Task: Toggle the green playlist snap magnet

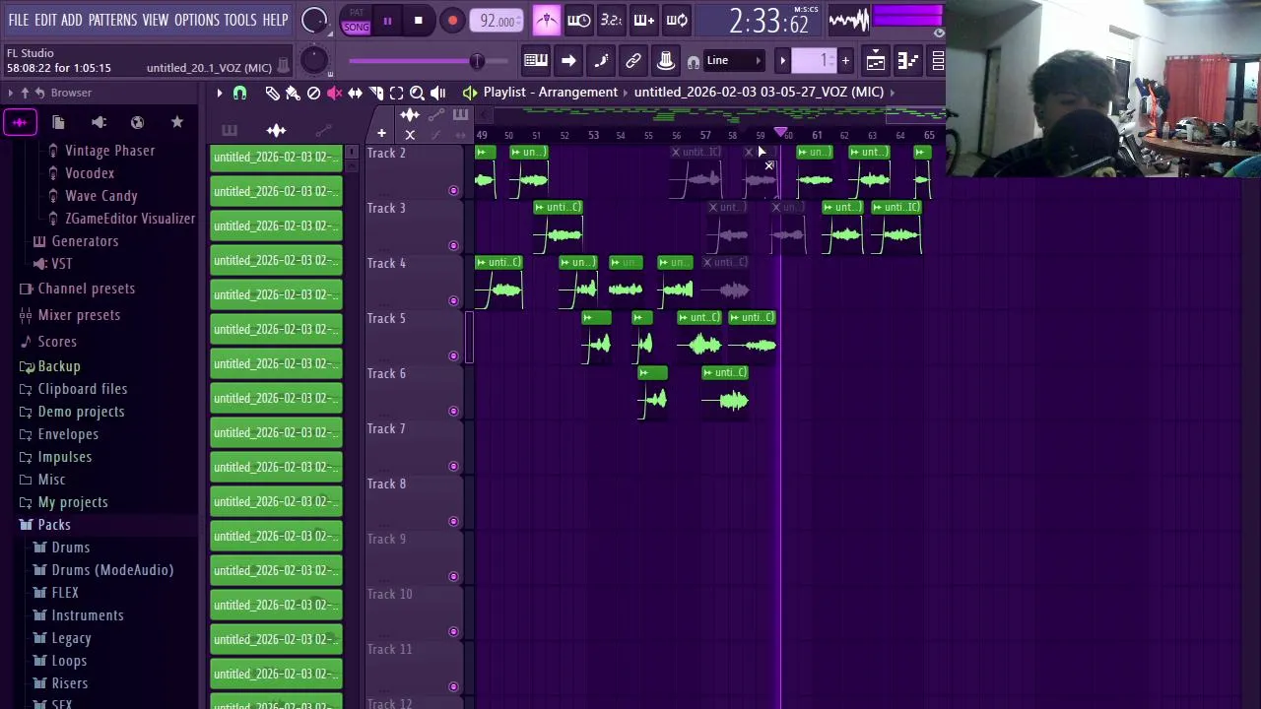Action: pyautogui.click(x=239, y=93)
